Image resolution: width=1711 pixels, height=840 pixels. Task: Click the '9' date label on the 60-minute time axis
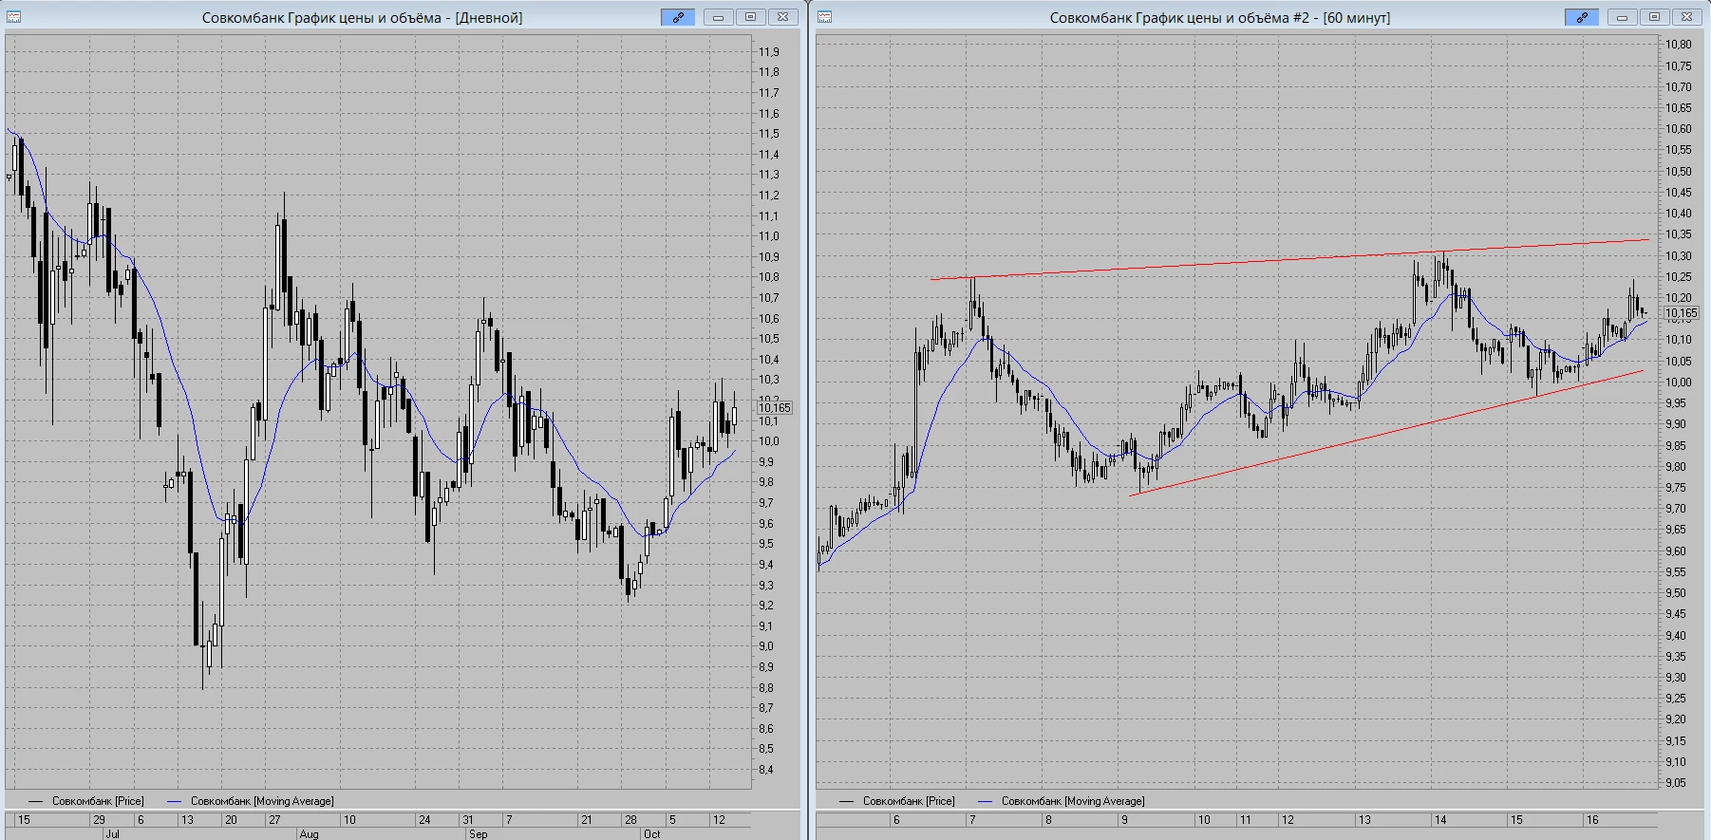(1124, 820)
